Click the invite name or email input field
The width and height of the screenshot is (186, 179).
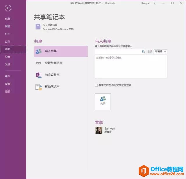pos(118,52)
